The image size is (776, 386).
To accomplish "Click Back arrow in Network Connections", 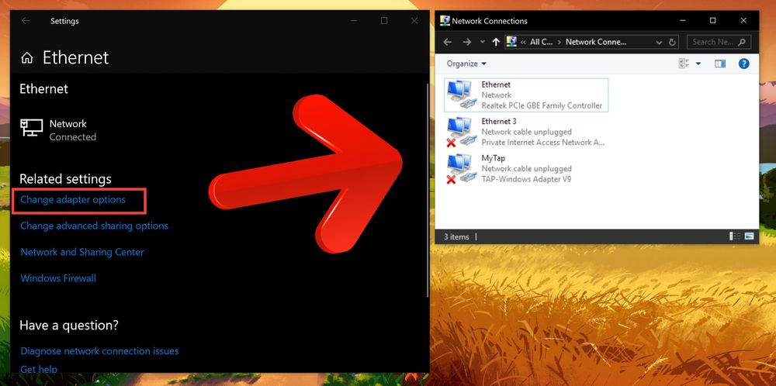I will click(x=448, y=42).
